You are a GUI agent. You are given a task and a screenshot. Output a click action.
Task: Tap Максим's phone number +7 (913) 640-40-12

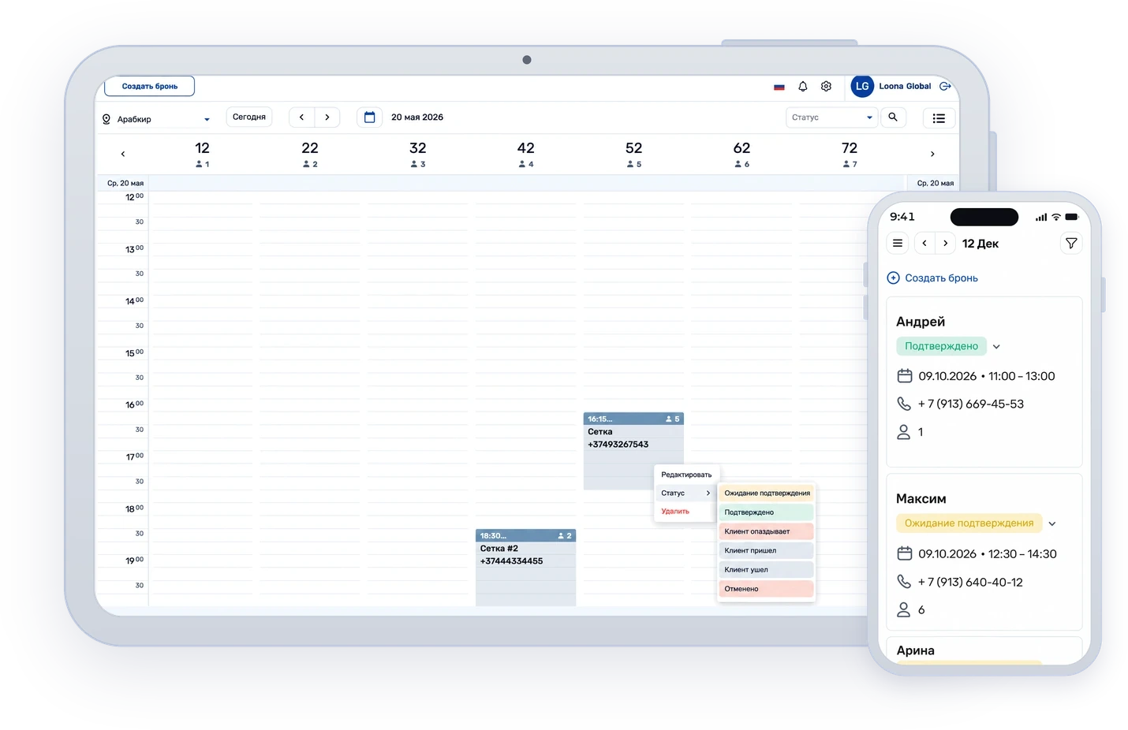[970, 583]
